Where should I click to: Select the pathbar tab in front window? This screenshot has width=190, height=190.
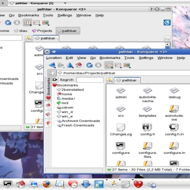pyautogui.click(x=127, y=80)
